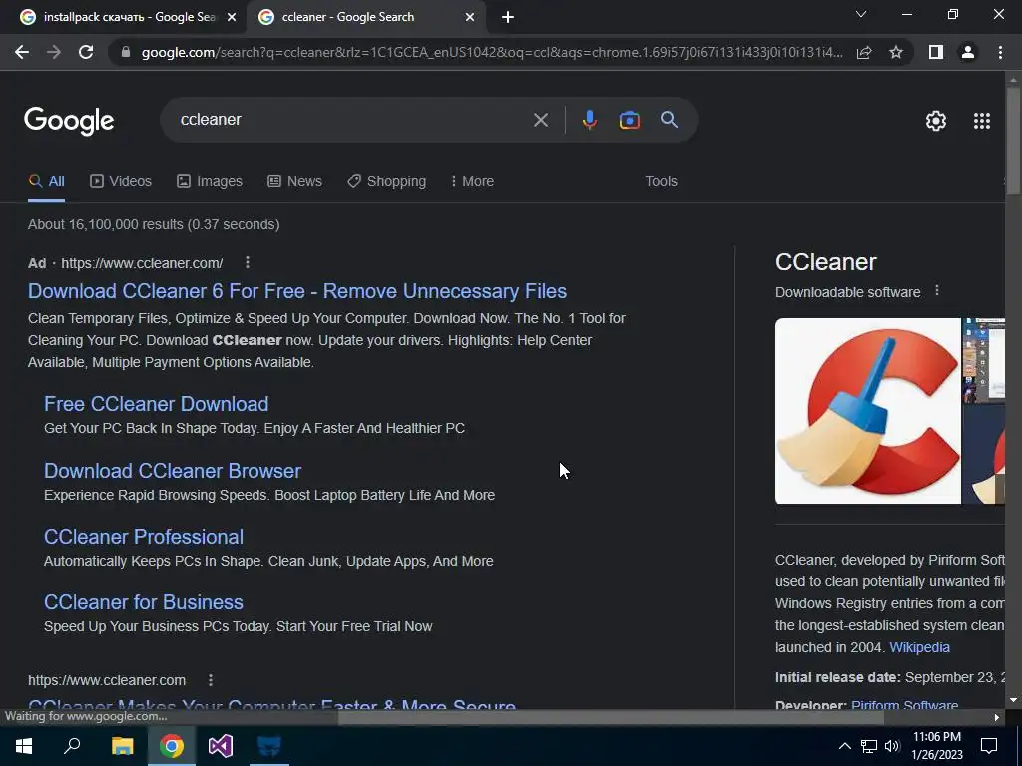
Task: Open the volume tray icon
Action: coord(892,746)
